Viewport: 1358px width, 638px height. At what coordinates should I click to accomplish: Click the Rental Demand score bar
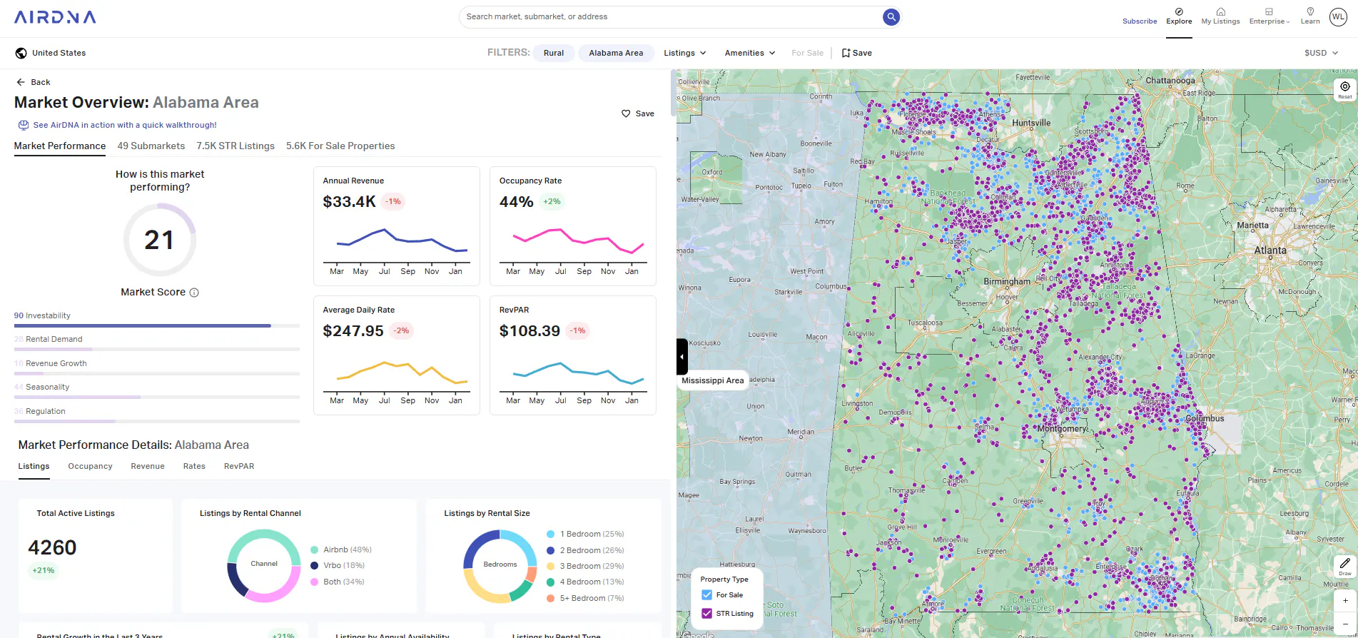tap(157, 349)
